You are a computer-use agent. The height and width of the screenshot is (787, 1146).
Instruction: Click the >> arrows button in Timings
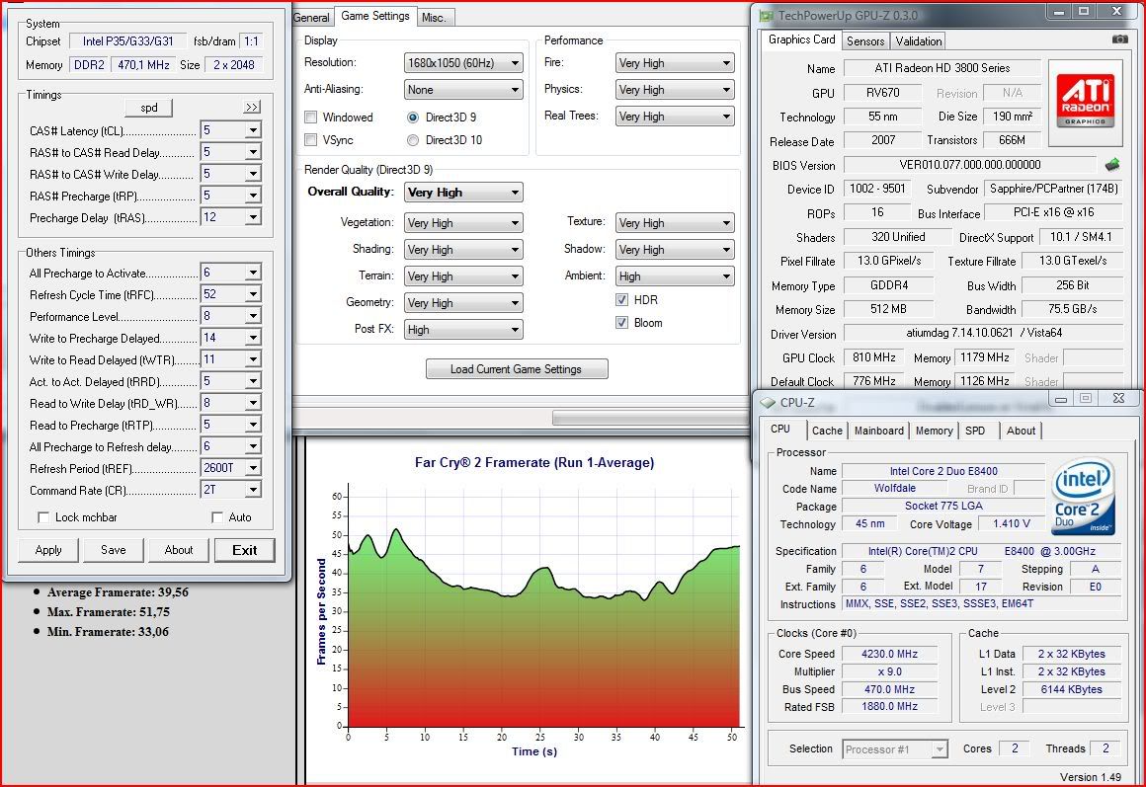[x=252, y=107]
